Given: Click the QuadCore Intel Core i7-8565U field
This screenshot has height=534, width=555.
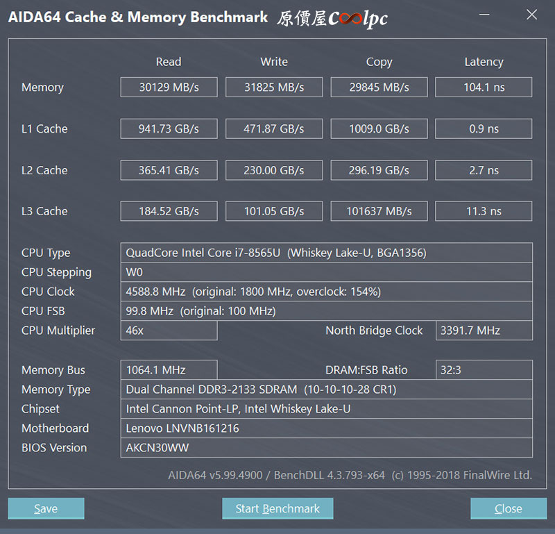Looking at the screenshot, I should click(326, 253).
